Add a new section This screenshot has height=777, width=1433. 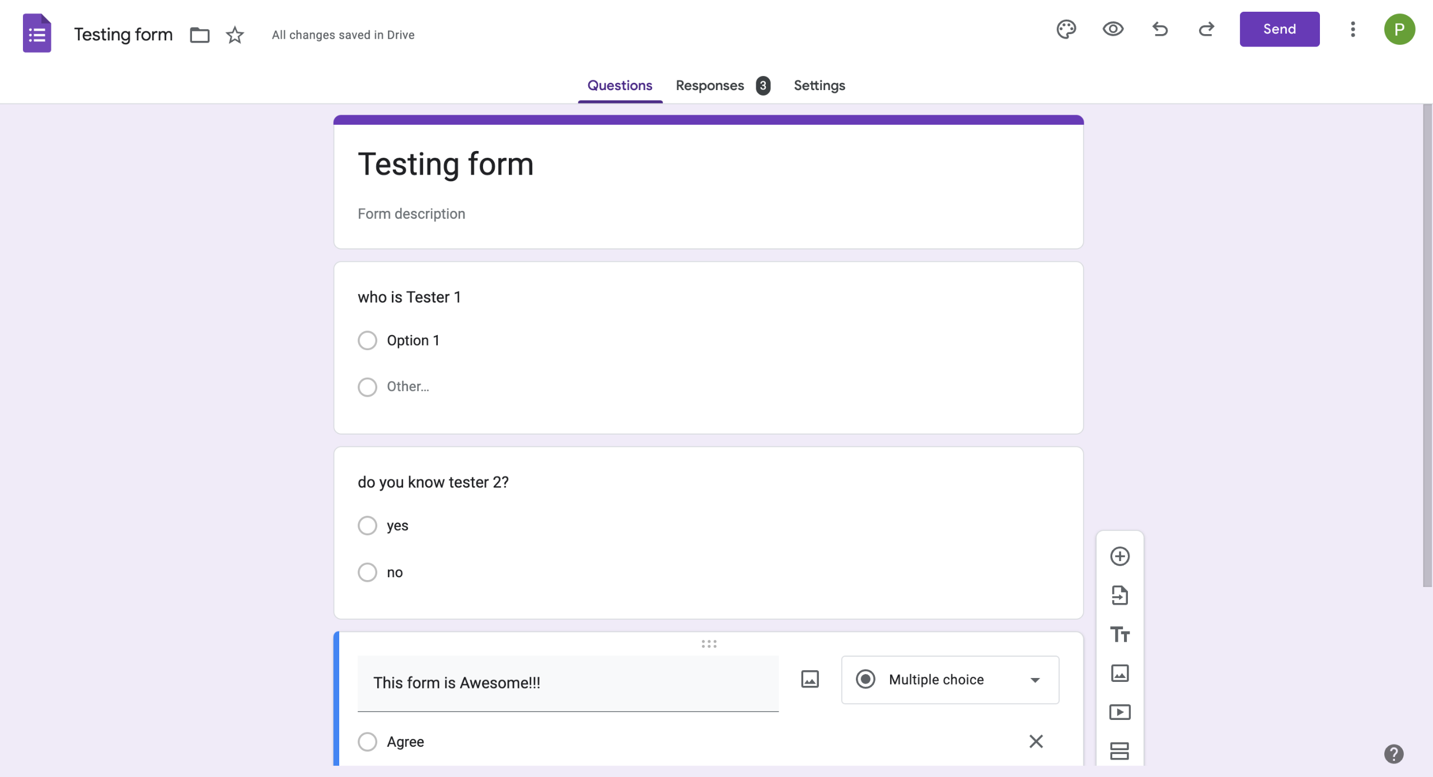1120,751
